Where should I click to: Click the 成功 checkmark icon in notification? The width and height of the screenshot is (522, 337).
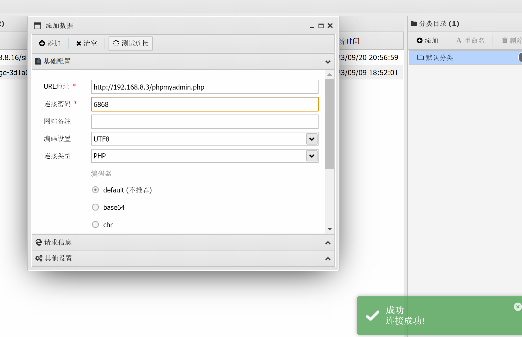coord(373,315)
